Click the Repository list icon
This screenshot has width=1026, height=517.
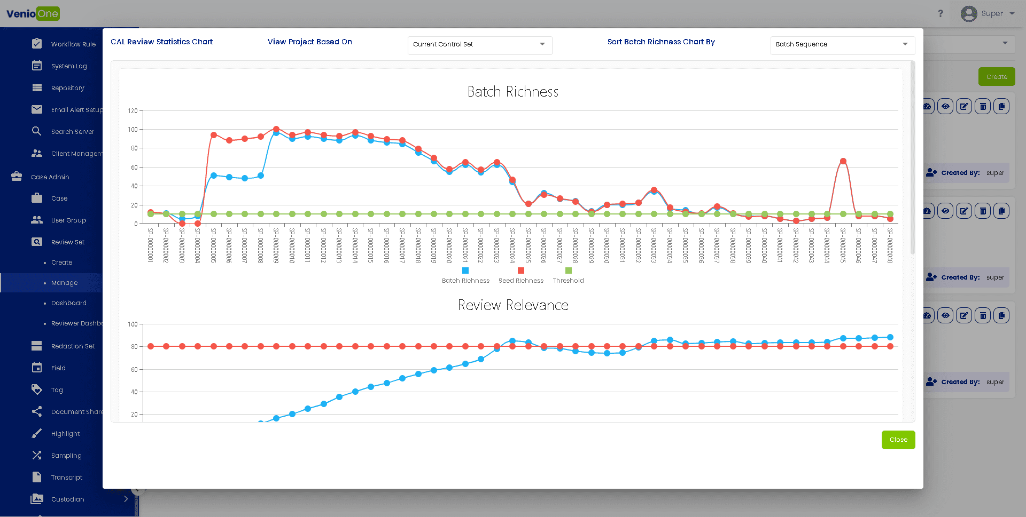pyautogui.click(x=37, y=88)
